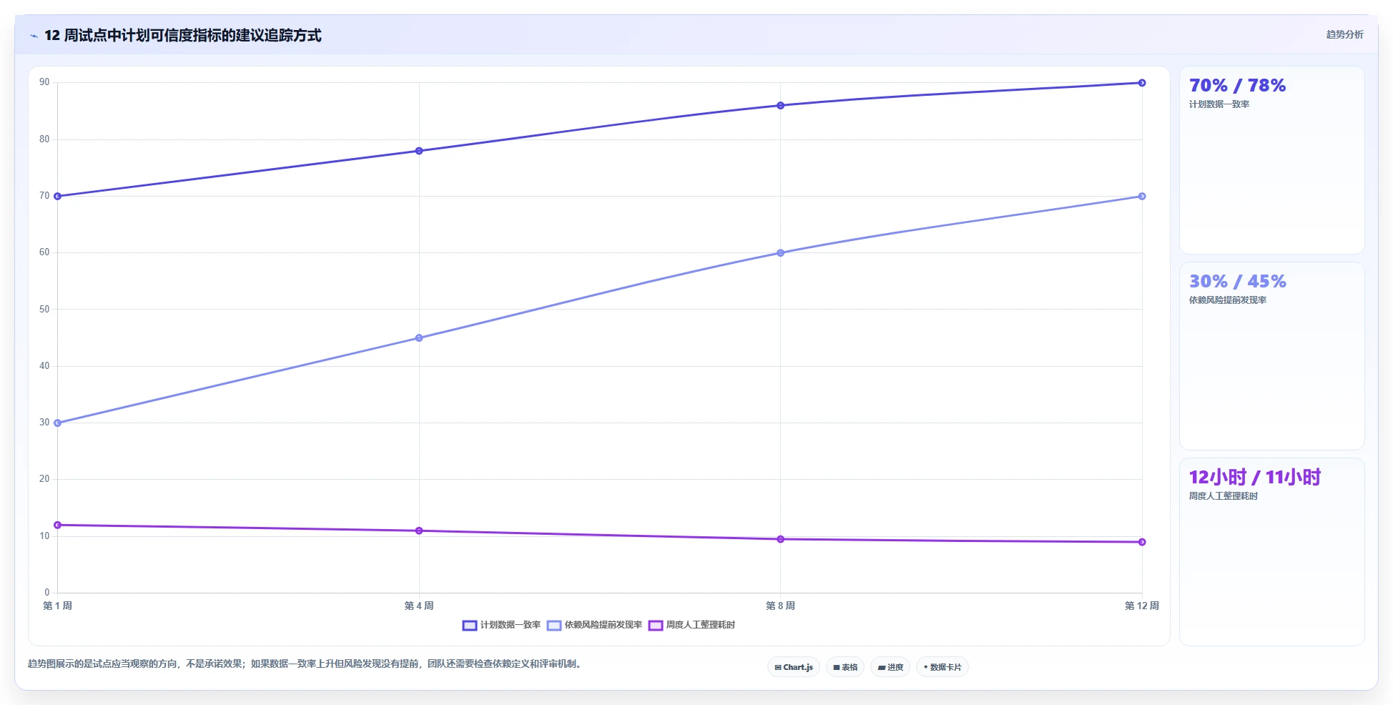Click the 20 y-axis tick label
This screenshot has height=705, width=1393.
[44, 479]
